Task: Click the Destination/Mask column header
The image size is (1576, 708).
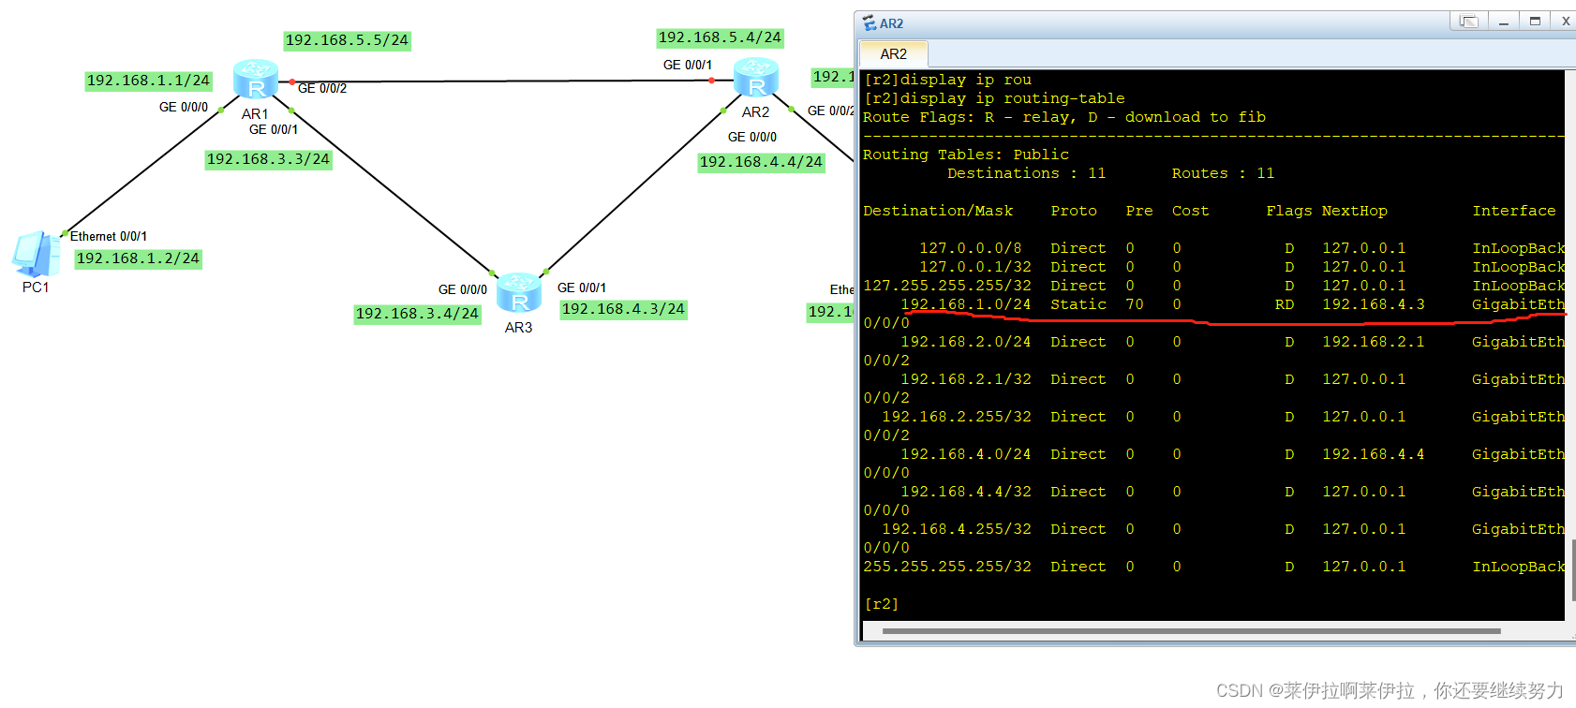Action: (938, 211)
